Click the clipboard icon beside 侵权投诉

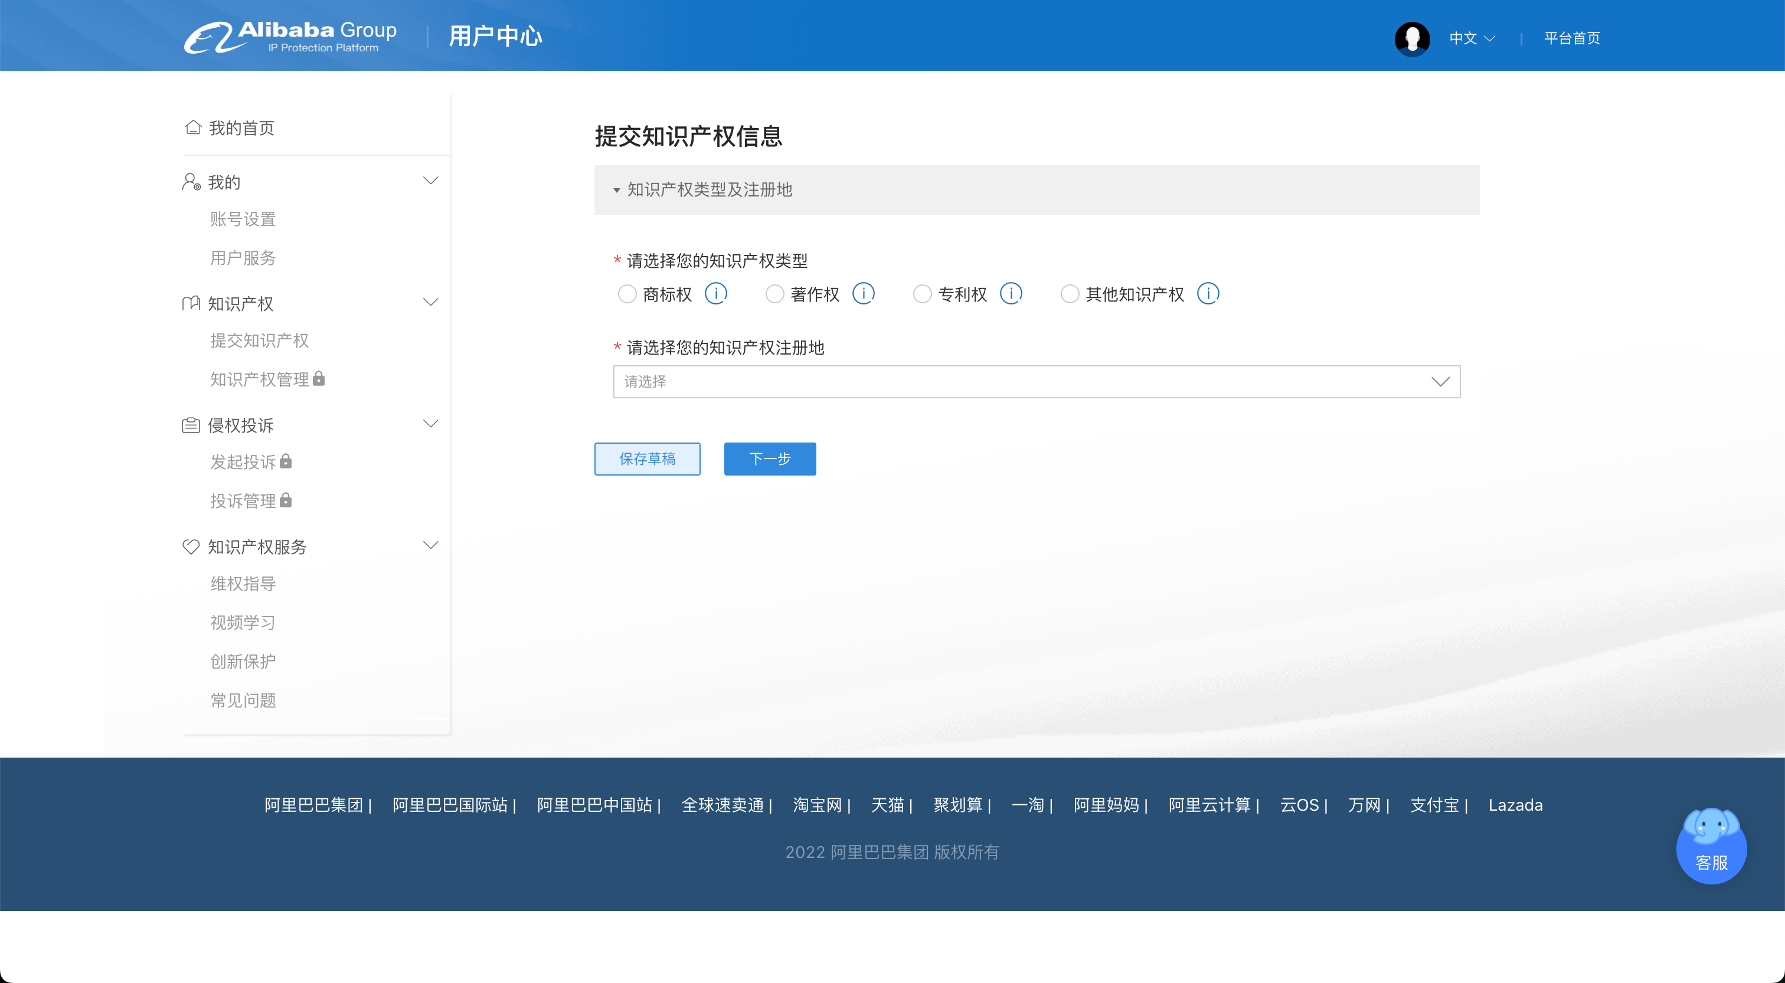tap(191, 425)
